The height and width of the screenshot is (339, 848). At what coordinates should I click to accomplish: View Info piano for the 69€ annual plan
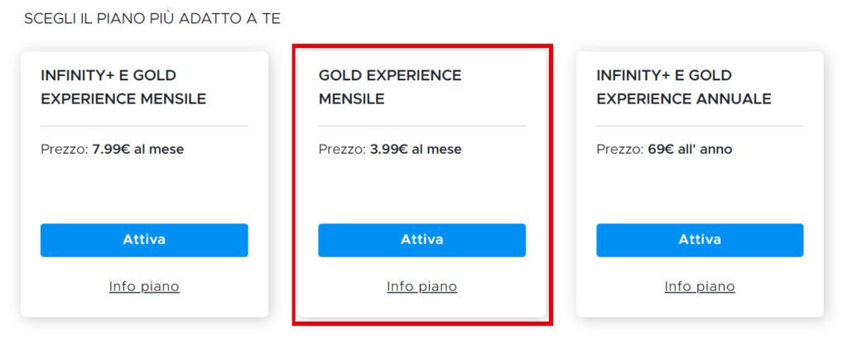[x=700, y=287]
